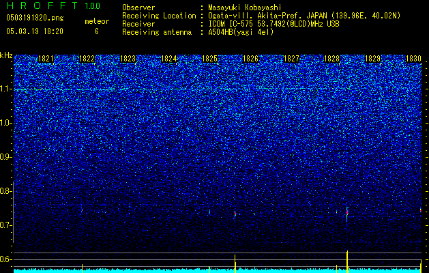Click the 1828 time marker
The width and height of the screenshot is (429, 273).
click(x=332, y=59)
